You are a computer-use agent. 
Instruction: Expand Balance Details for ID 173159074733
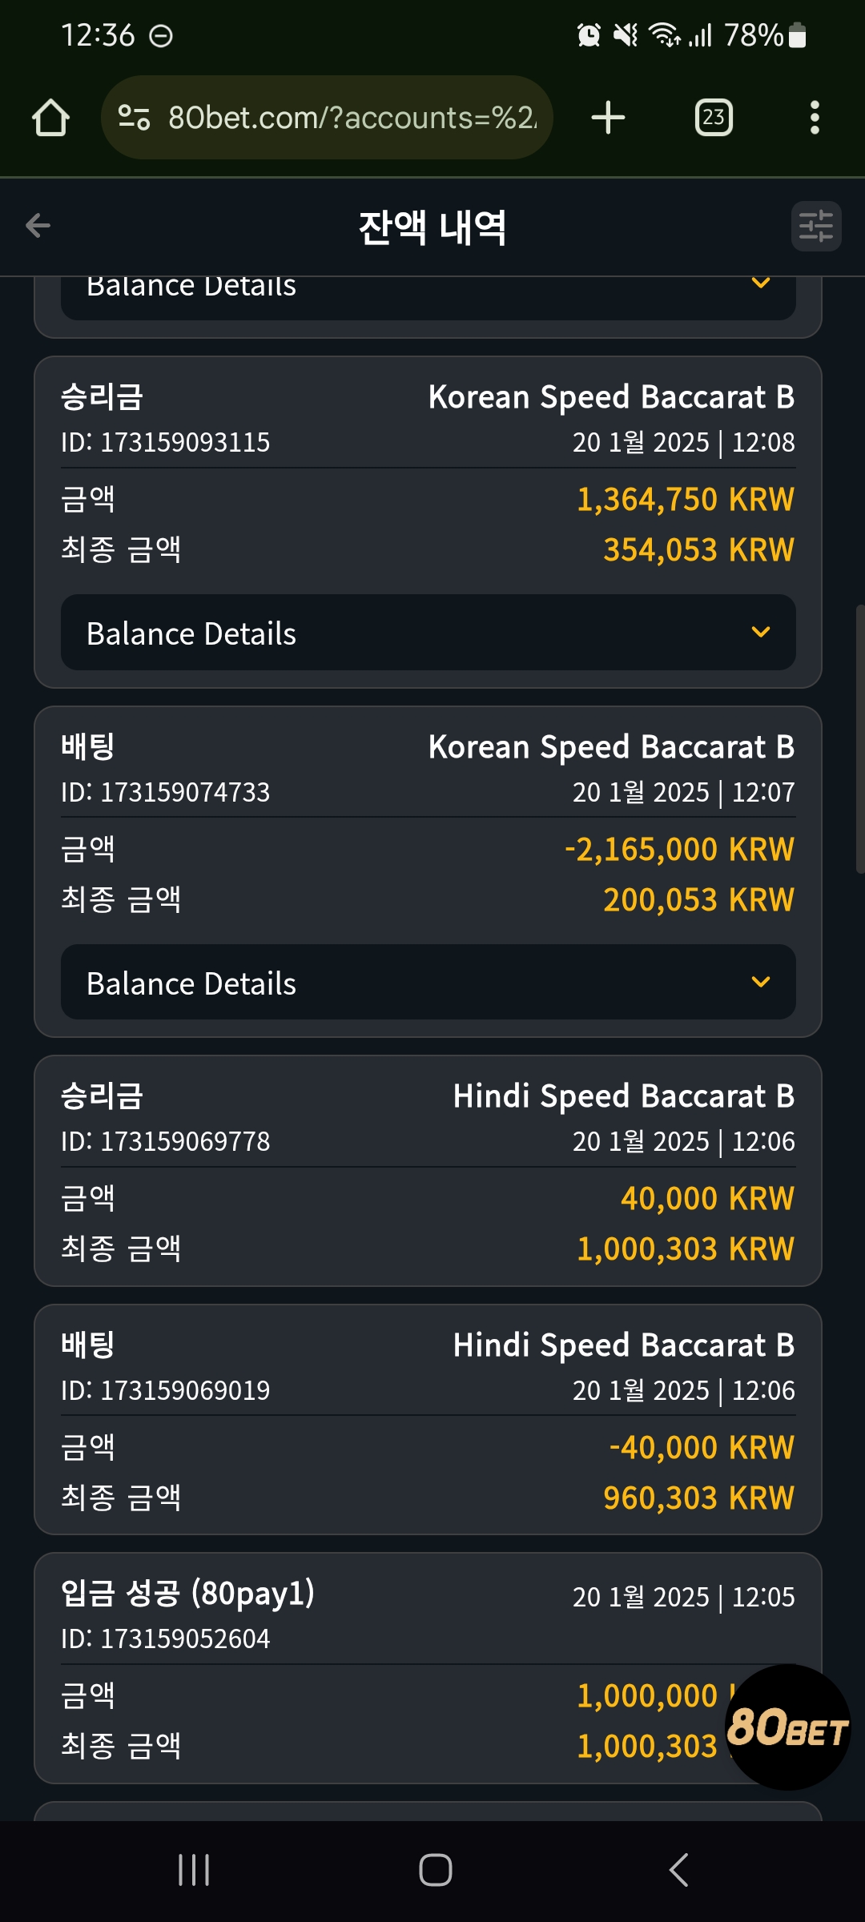tap(428, 982)
